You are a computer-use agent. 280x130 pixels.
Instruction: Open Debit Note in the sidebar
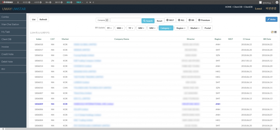pos(13,62)
